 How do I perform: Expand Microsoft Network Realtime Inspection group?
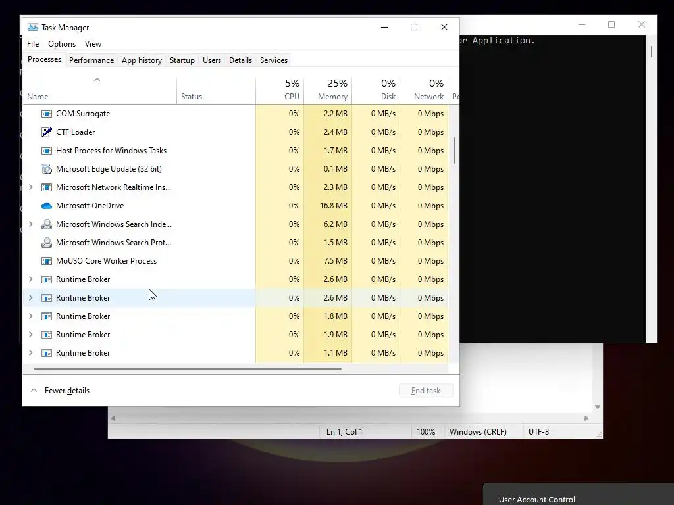pyautogui.click(x=30, y=187)
